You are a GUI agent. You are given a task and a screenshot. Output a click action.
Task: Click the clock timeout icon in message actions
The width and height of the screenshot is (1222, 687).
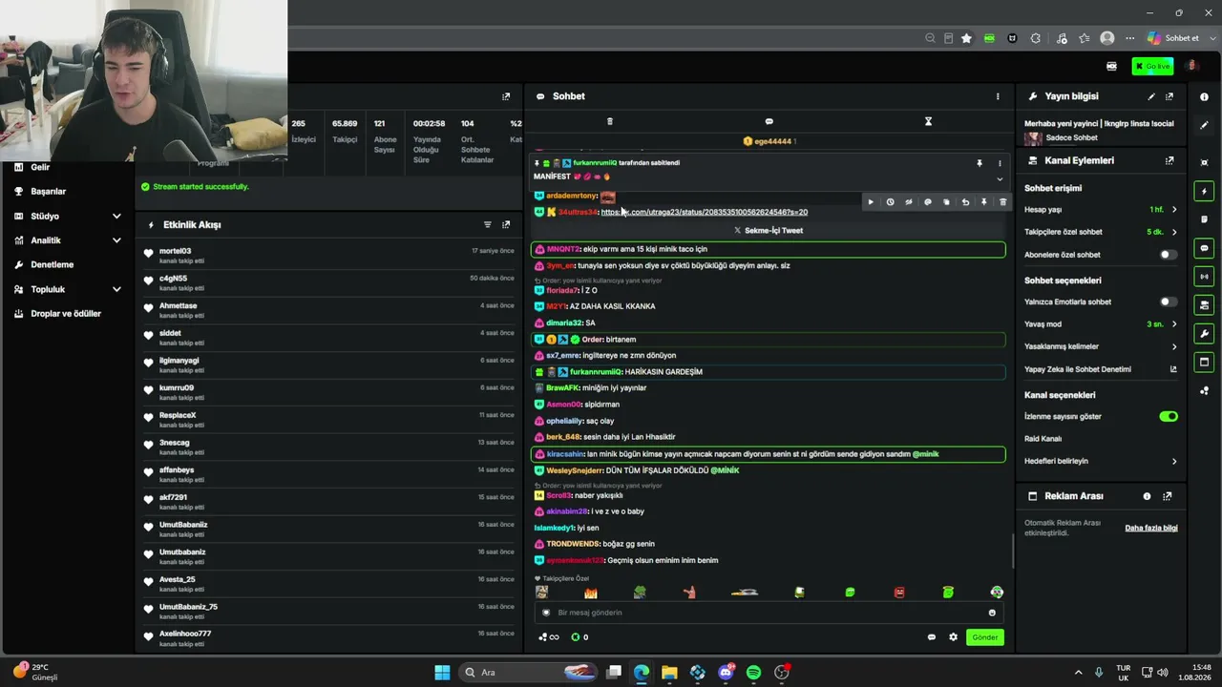tap(890, 202)
